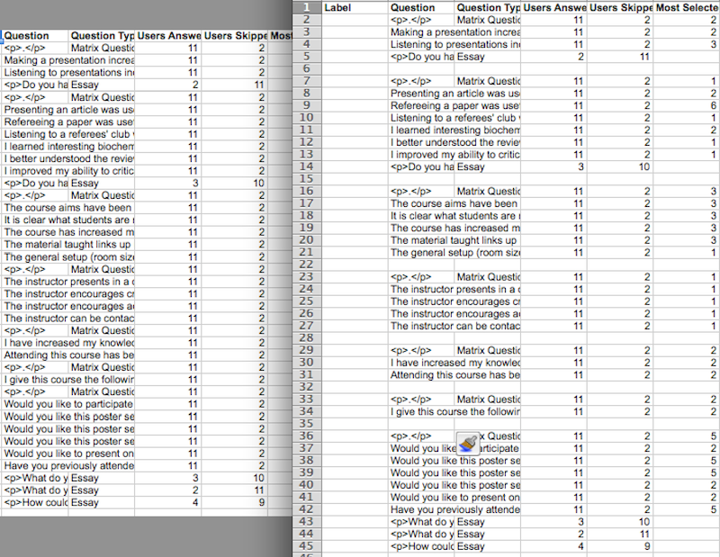720x557 pixels.
Task: Select Essay cell in row 5
Action: pos(487,57)
